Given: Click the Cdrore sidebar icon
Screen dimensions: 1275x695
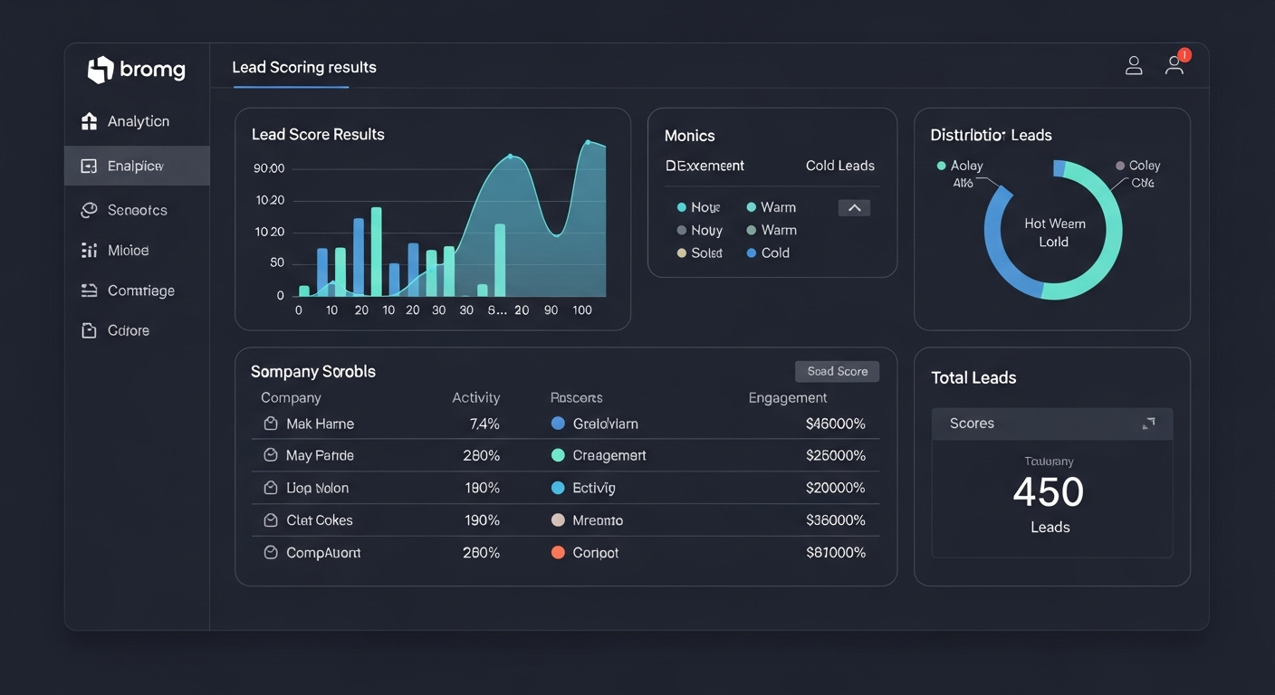Looking at the screenshot, I should tap(89, 330).
